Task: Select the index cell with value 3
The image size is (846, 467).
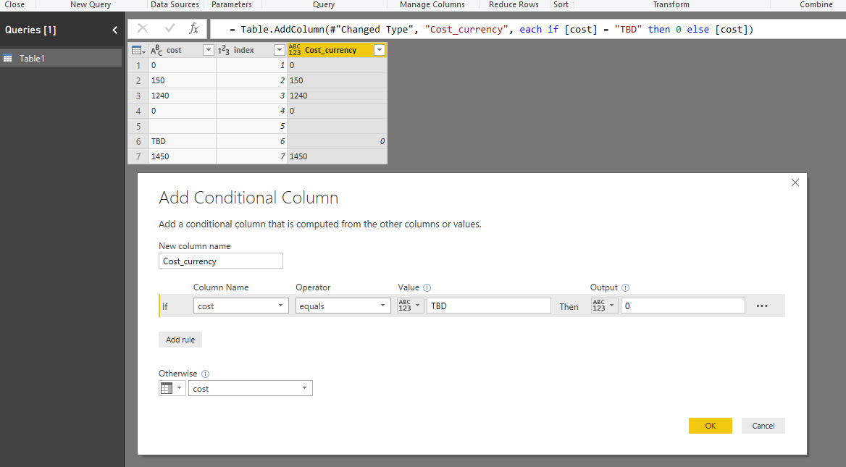Action: (x=251, y=96)
